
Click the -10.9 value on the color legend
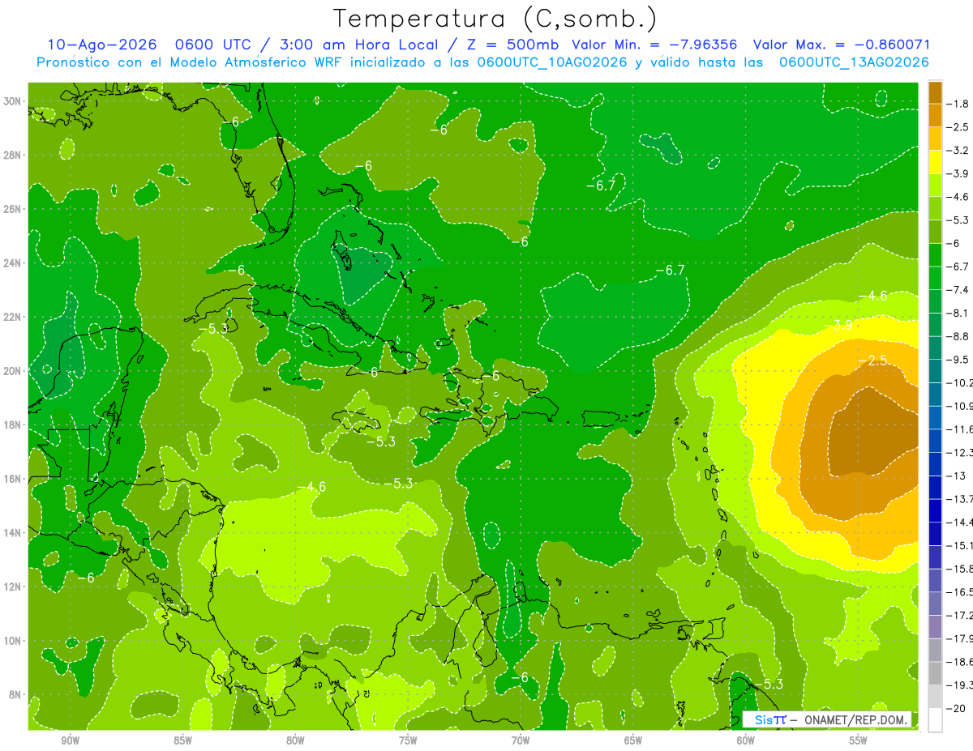click(x=961, y=406)
